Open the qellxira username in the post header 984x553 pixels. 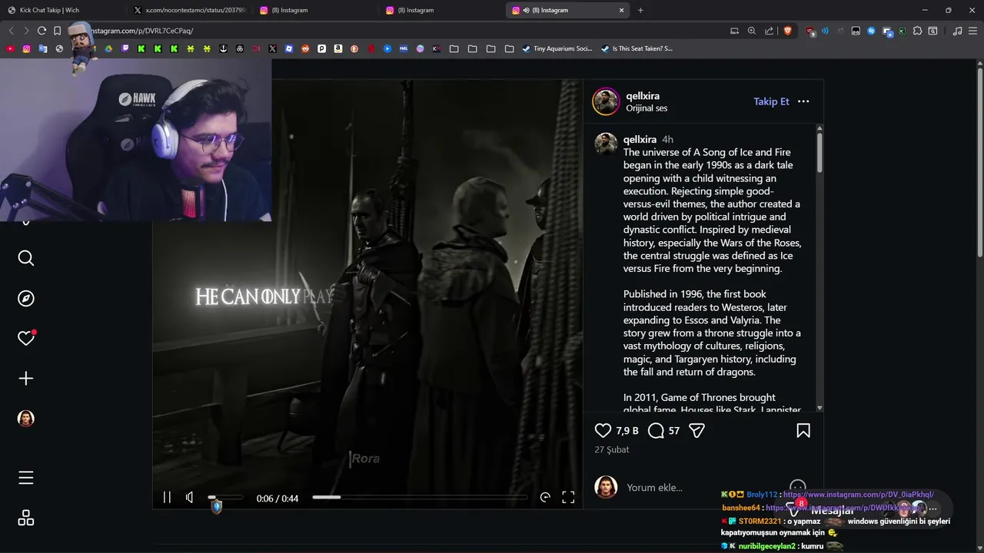click(x=643, y=96)
